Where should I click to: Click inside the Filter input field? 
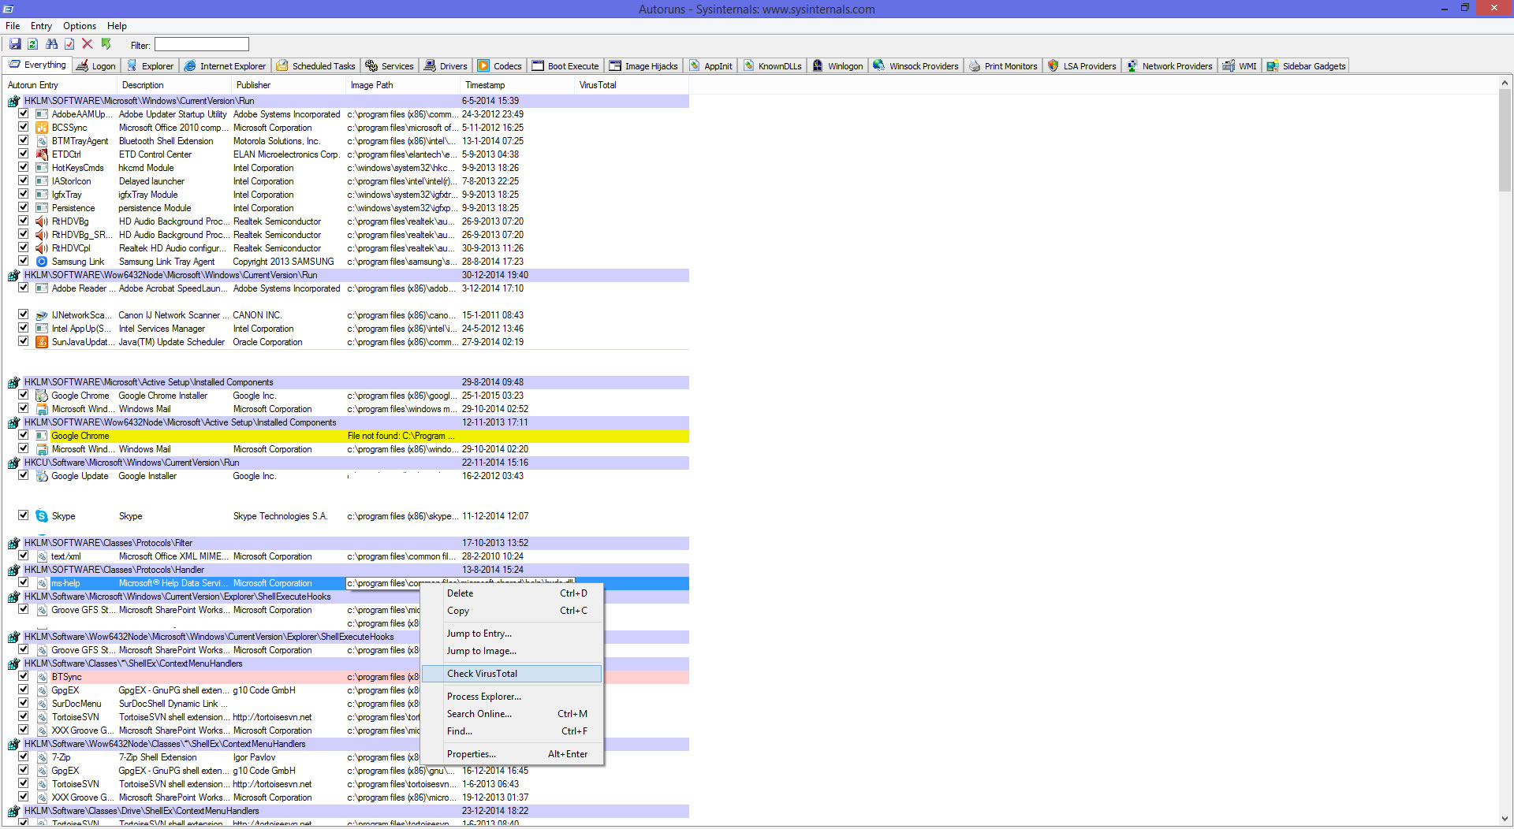pyautogui.click(x=201, y=44)
